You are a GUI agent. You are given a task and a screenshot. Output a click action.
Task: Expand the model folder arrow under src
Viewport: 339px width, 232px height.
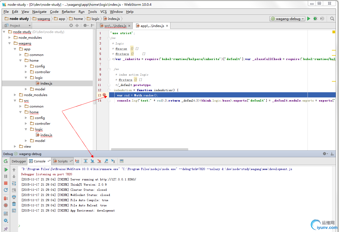(x=26, y=141)
